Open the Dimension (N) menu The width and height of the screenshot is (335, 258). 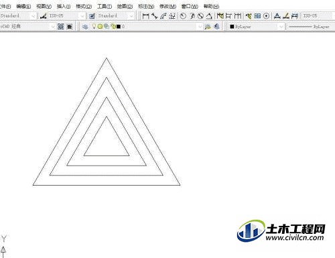tap(146, 6)
